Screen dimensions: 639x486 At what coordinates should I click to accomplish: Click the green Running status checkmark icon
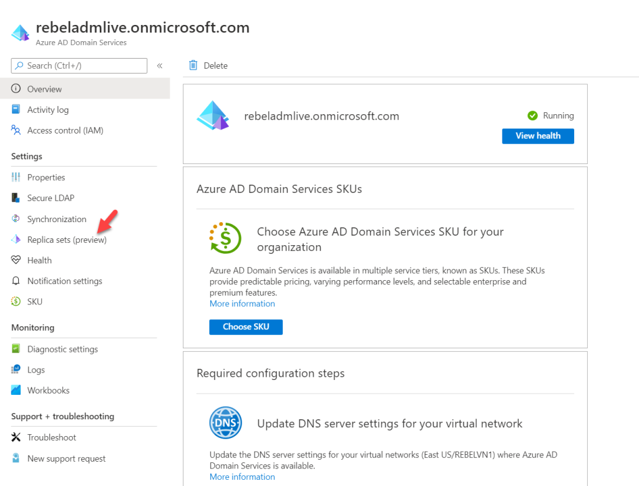point(533,115)
